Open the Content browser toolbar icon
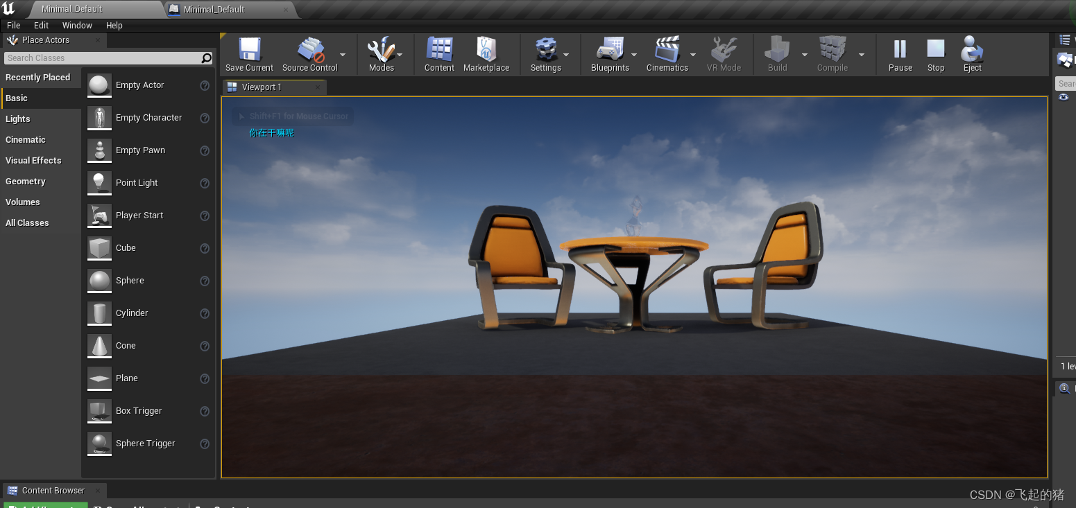Viewport: 1076px width, 508px height. (439, 50)
